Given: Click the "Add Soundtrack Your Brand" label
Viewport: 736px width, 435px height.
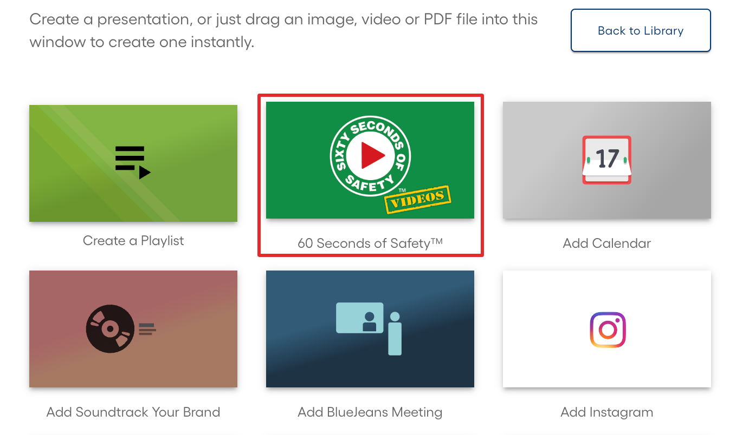Looking at the screenshot, I should tap(133, 412).
